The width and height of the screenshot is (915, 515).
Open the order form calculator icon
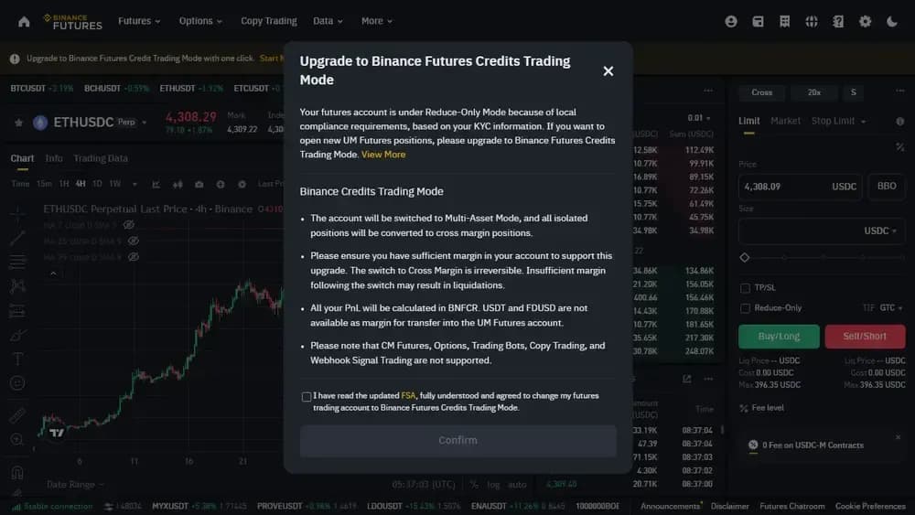(x=899, y=147)
